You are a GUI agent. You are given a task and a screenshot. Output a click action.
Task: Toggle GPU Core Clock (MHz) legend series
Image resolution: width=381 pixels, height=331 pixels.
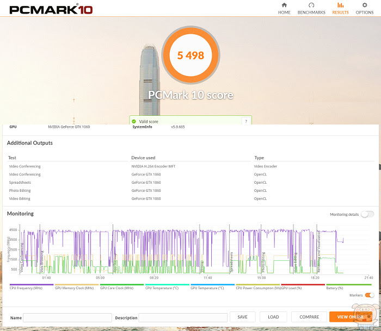122,286
